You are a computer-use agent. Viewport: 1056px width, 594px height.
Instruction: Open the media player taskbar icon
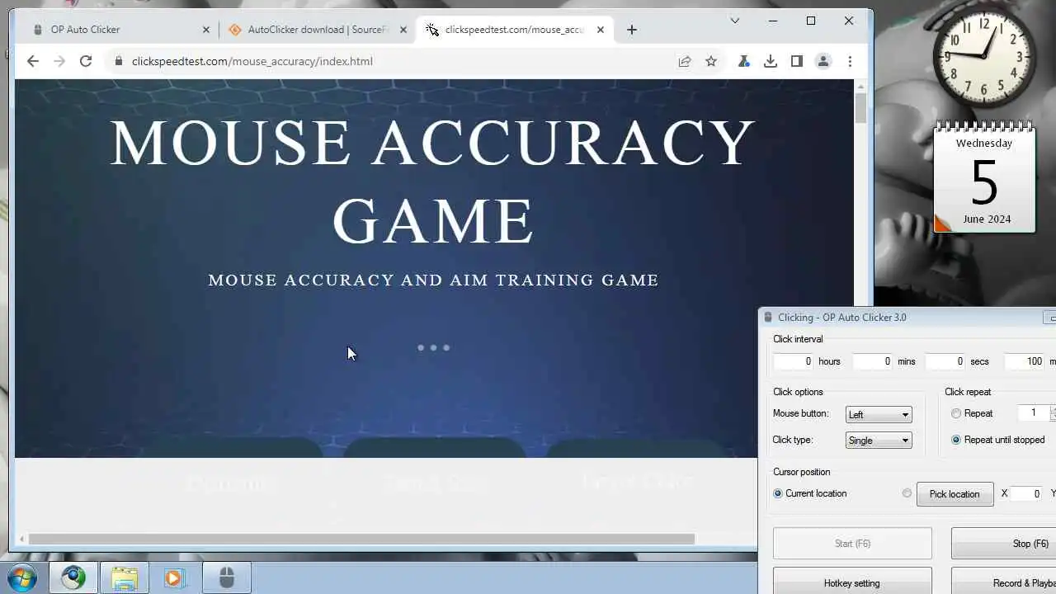[175, 578]
